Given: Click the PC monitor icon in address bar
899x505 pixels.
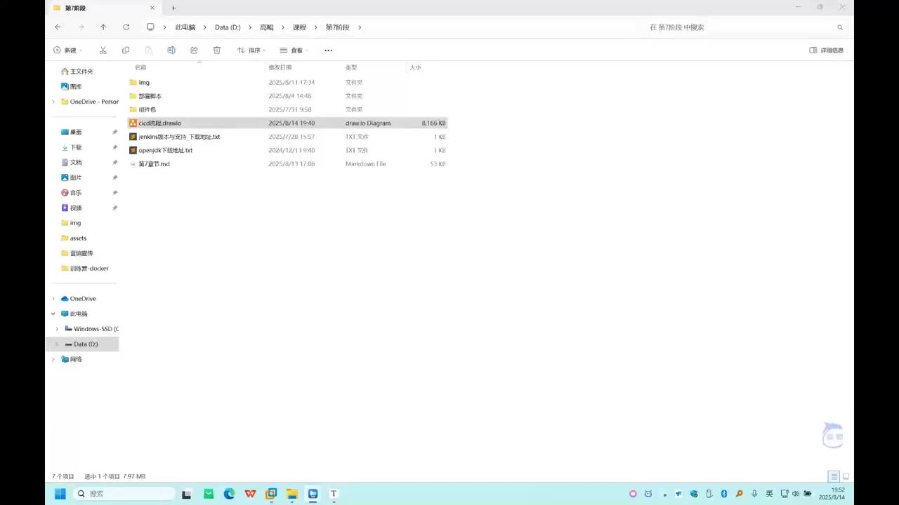Looking at the screenshot, I should tap(150, 27).
